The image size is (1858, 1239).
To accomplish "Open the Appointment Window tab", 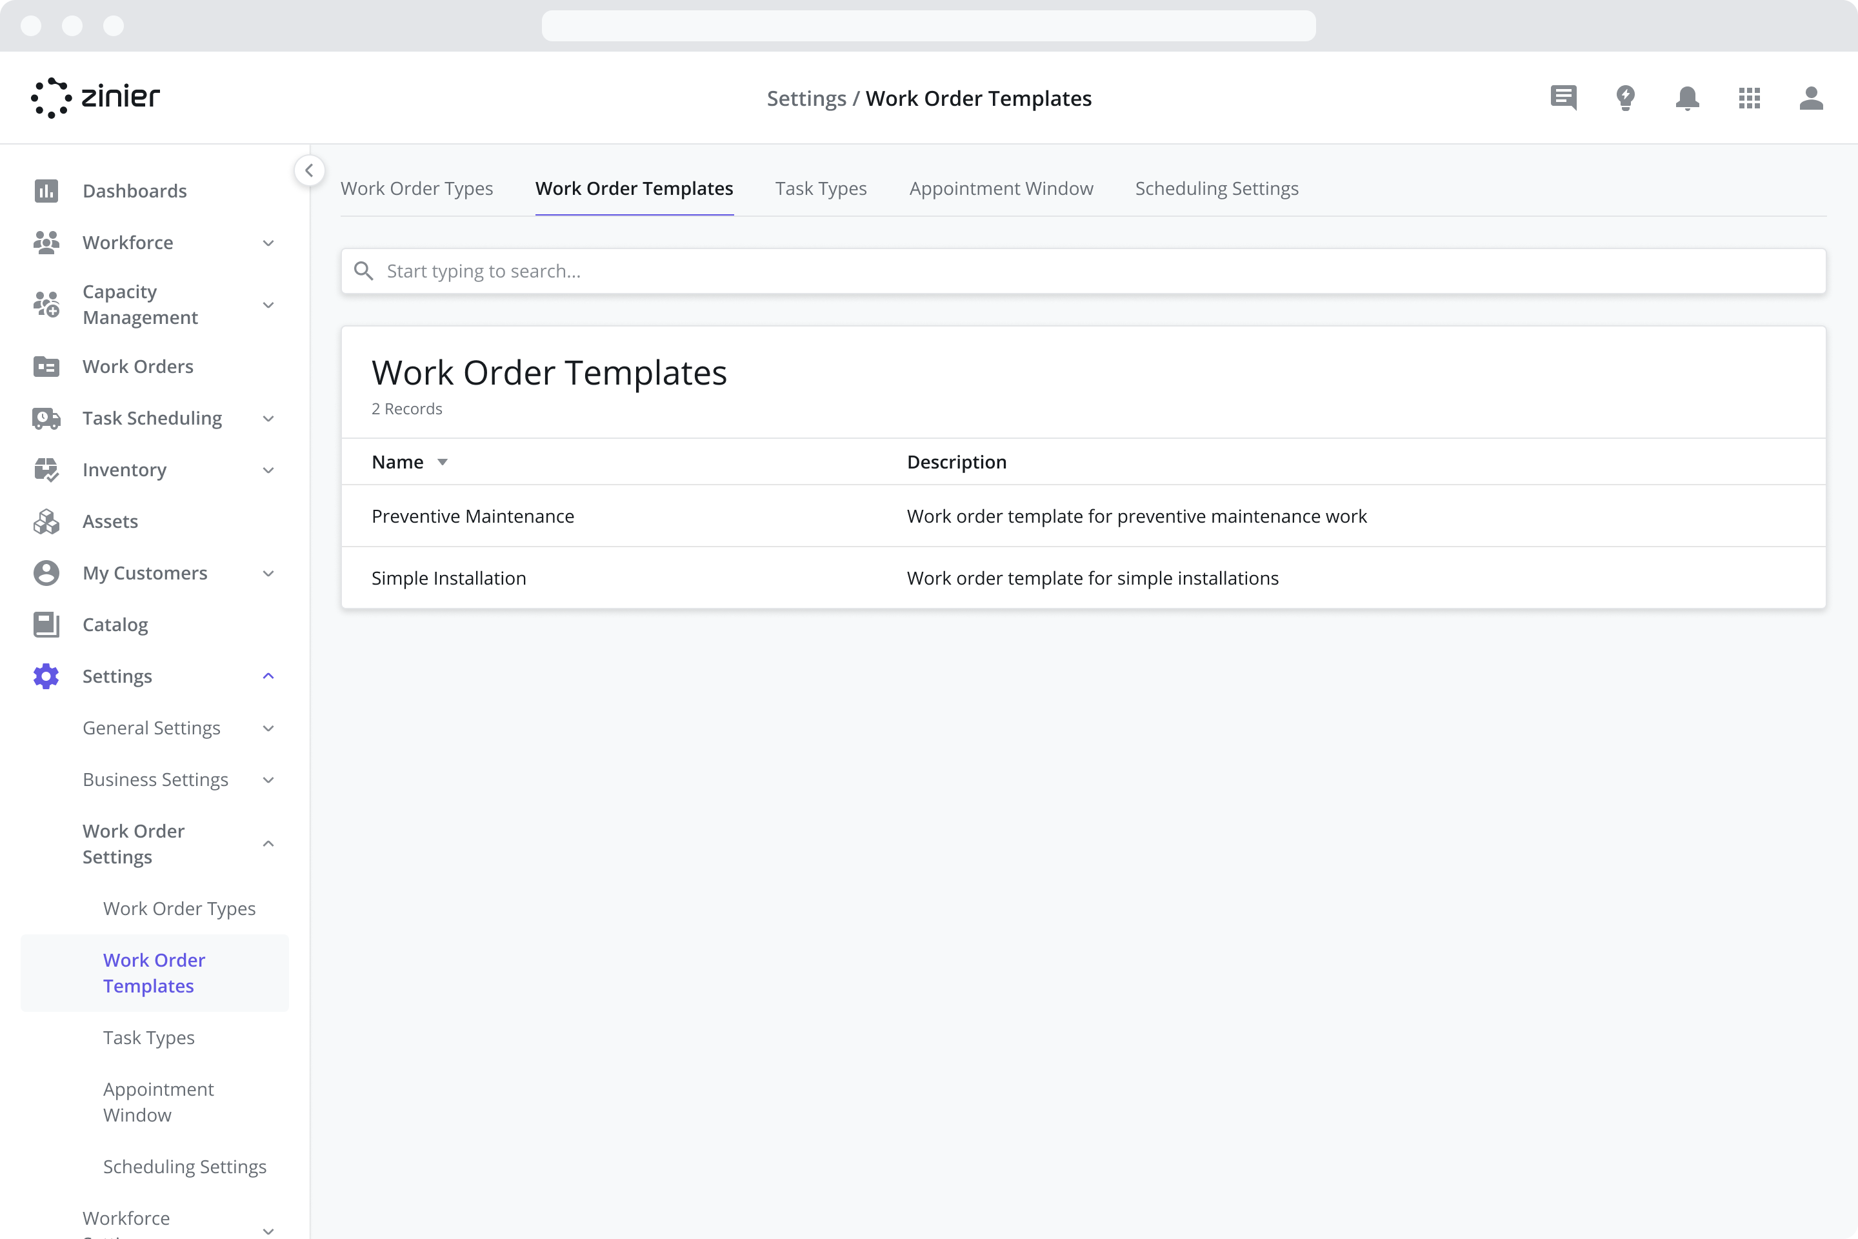I will [x=1001, y=188].
